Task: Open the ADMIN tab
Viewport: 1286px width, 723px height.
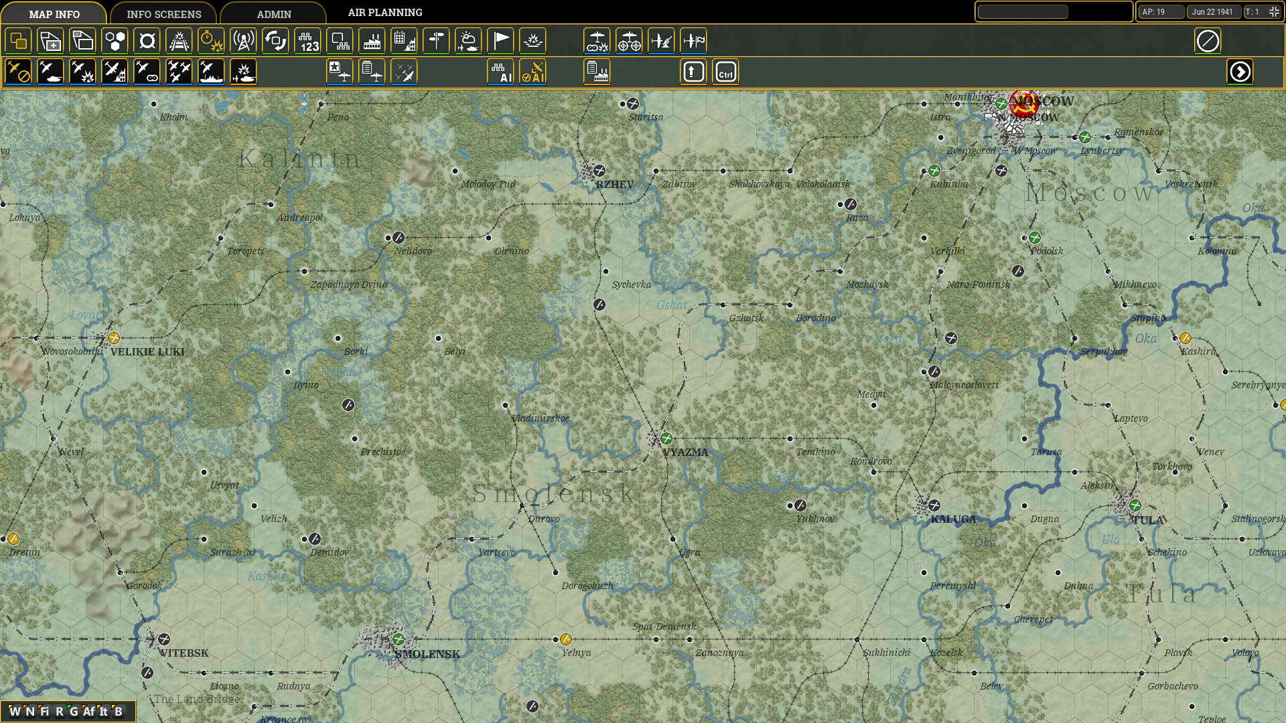Action: point(274,13)
